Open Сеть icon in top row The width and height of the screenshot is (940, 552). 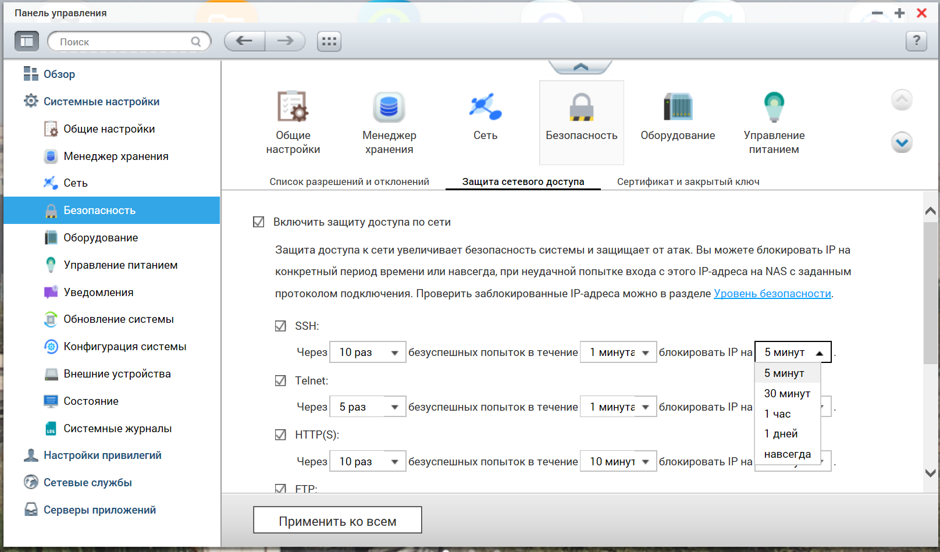pyautogui.click(x=485, y=116)
